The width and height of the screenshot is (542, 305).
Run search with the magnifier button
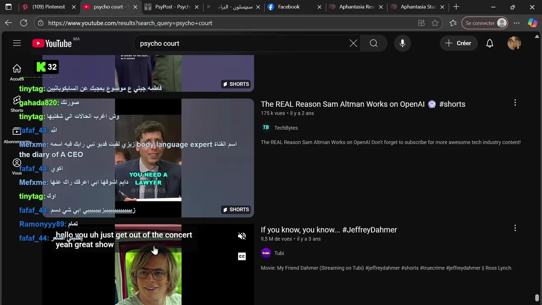373,43
